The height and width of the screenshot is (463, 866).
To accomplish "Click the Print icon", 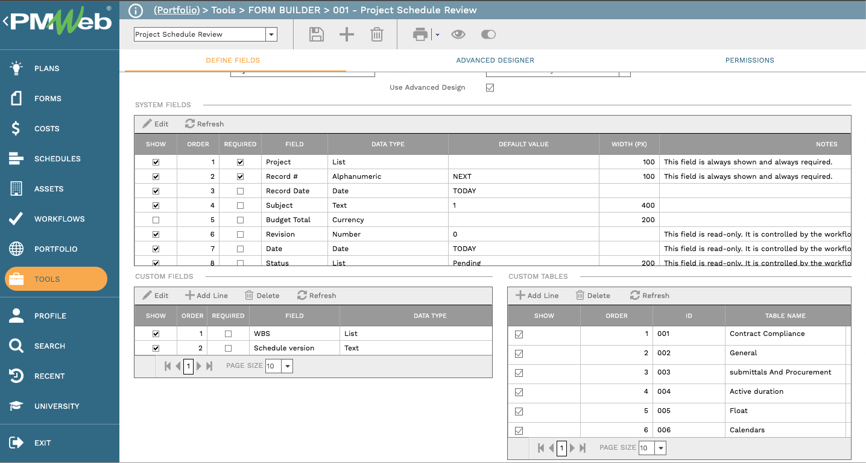I will 420,34.
